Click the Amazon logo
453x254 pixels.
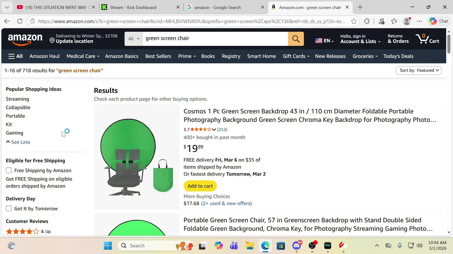[x=25, y=39]
